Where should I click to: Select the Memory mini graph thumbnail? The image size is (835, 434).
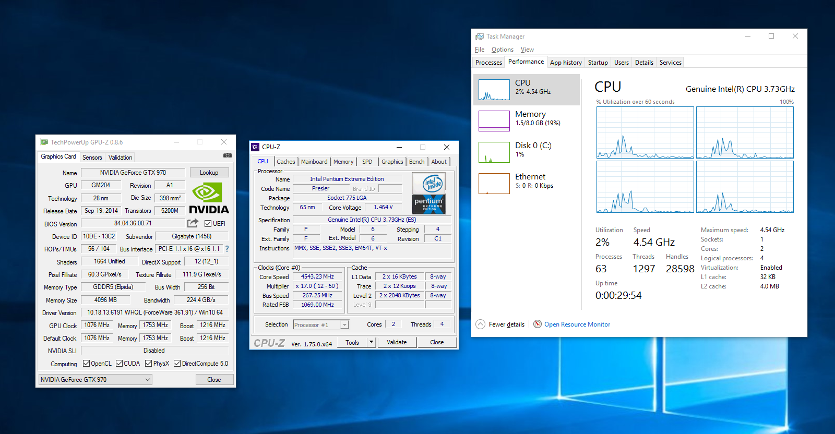494,121
